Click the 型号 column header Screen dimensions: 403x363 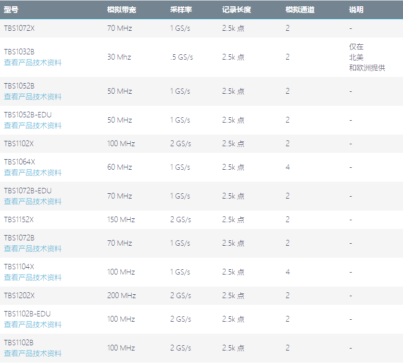tap(11, 10)
